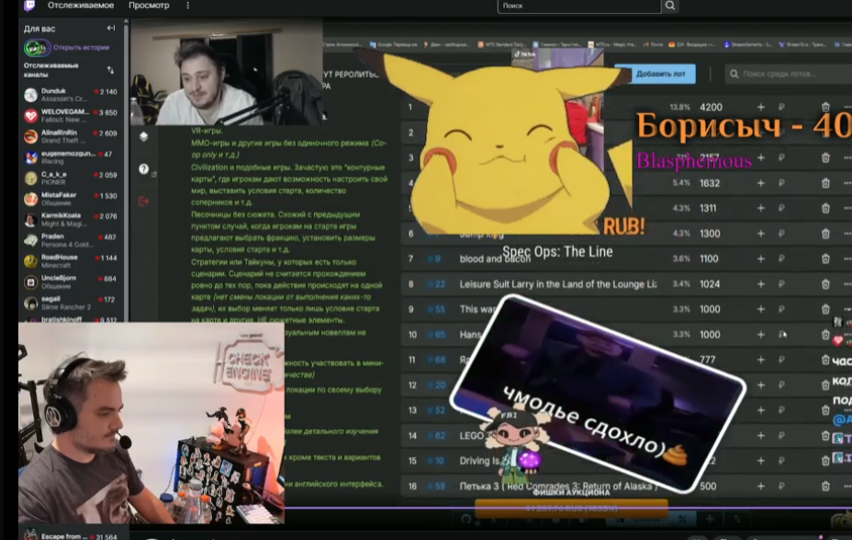Open WELOVEGAM channel
Image resolution: width=852 pixels, height=540 pixels.
coord(71,116)
